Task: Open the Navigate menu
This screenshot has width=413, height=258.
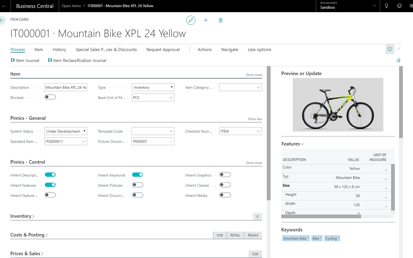Action: [229, 50]
